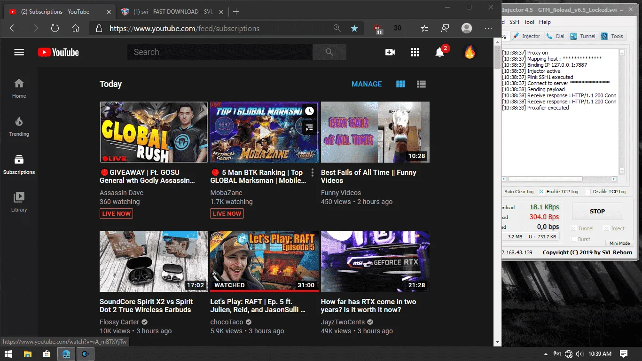Switch subscriptions to list view
This screenshot has width=642, height=361.
pyautogui.click(x=421, y=84)
